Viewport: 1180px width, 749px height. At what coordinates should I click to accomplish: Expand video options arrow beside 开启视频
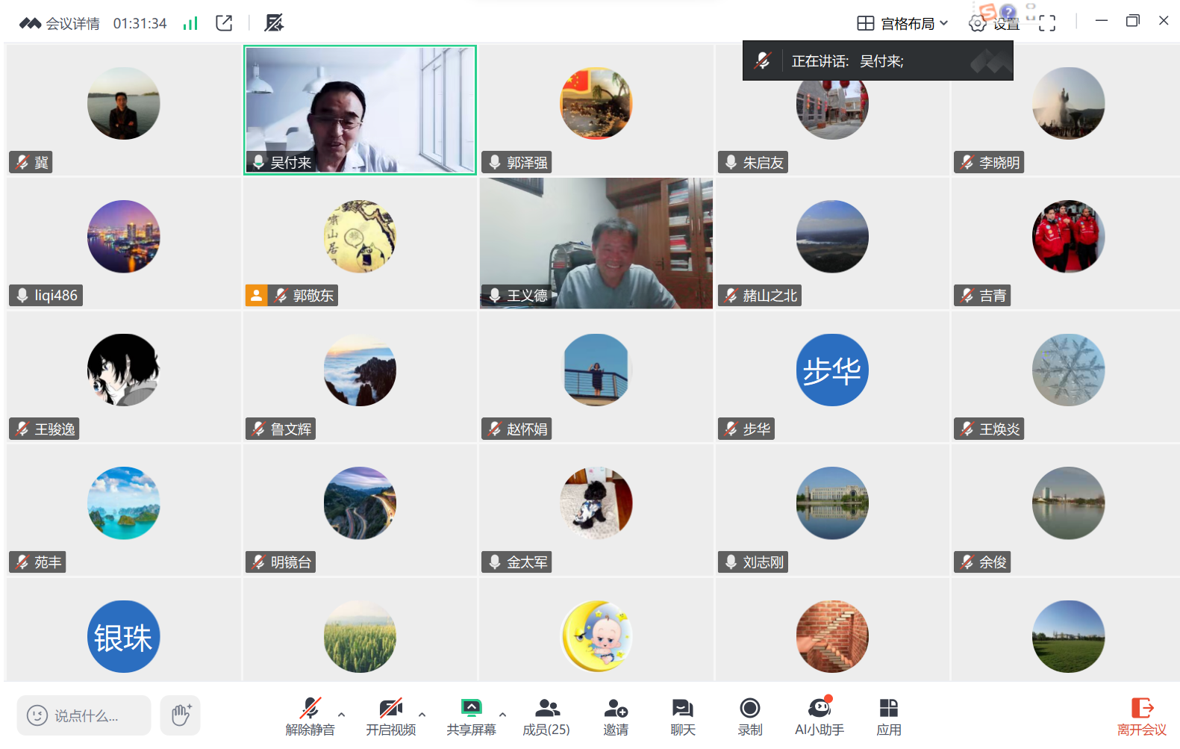tap(422, 715)
